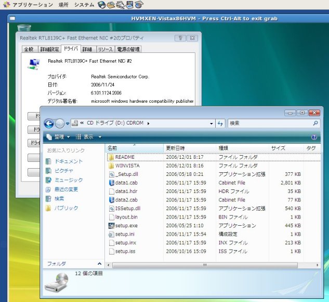Image resolution: width=329 pixels, height=302 pixels.
Task: Click the 2,801 KB size cell
Action: click(x=291, y=183)
